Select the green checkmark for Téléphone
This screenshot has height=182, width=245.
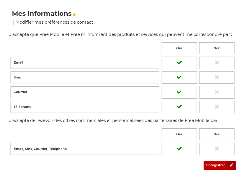(179, 107)
